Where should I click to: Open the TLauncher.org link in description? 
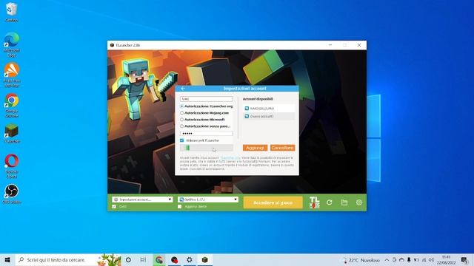tap(230, 157)
